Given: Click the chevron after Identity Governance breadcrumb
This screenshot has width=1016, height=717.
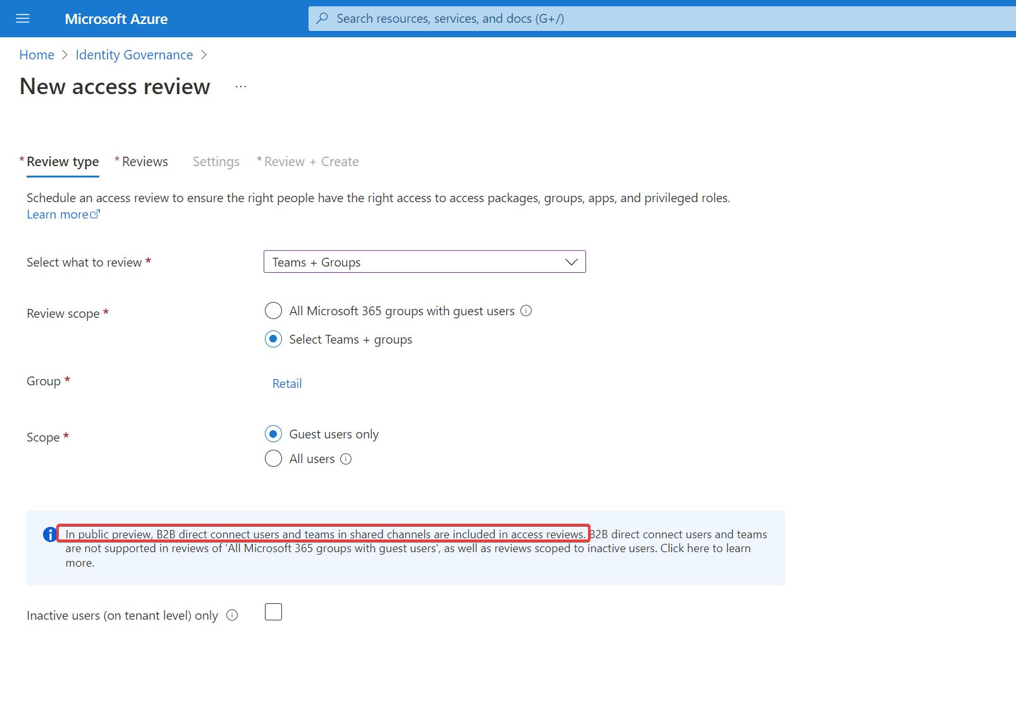Looking at the screenshot, I should pos(204,55).
